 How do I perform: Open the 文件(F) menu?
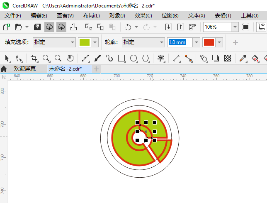click(x=12, y=16)
